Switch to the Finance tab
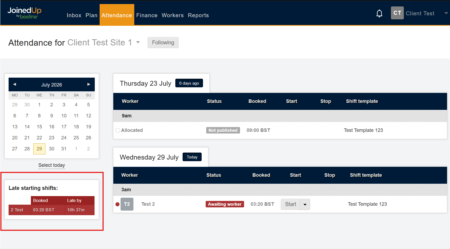 click(x=147, y=15)
